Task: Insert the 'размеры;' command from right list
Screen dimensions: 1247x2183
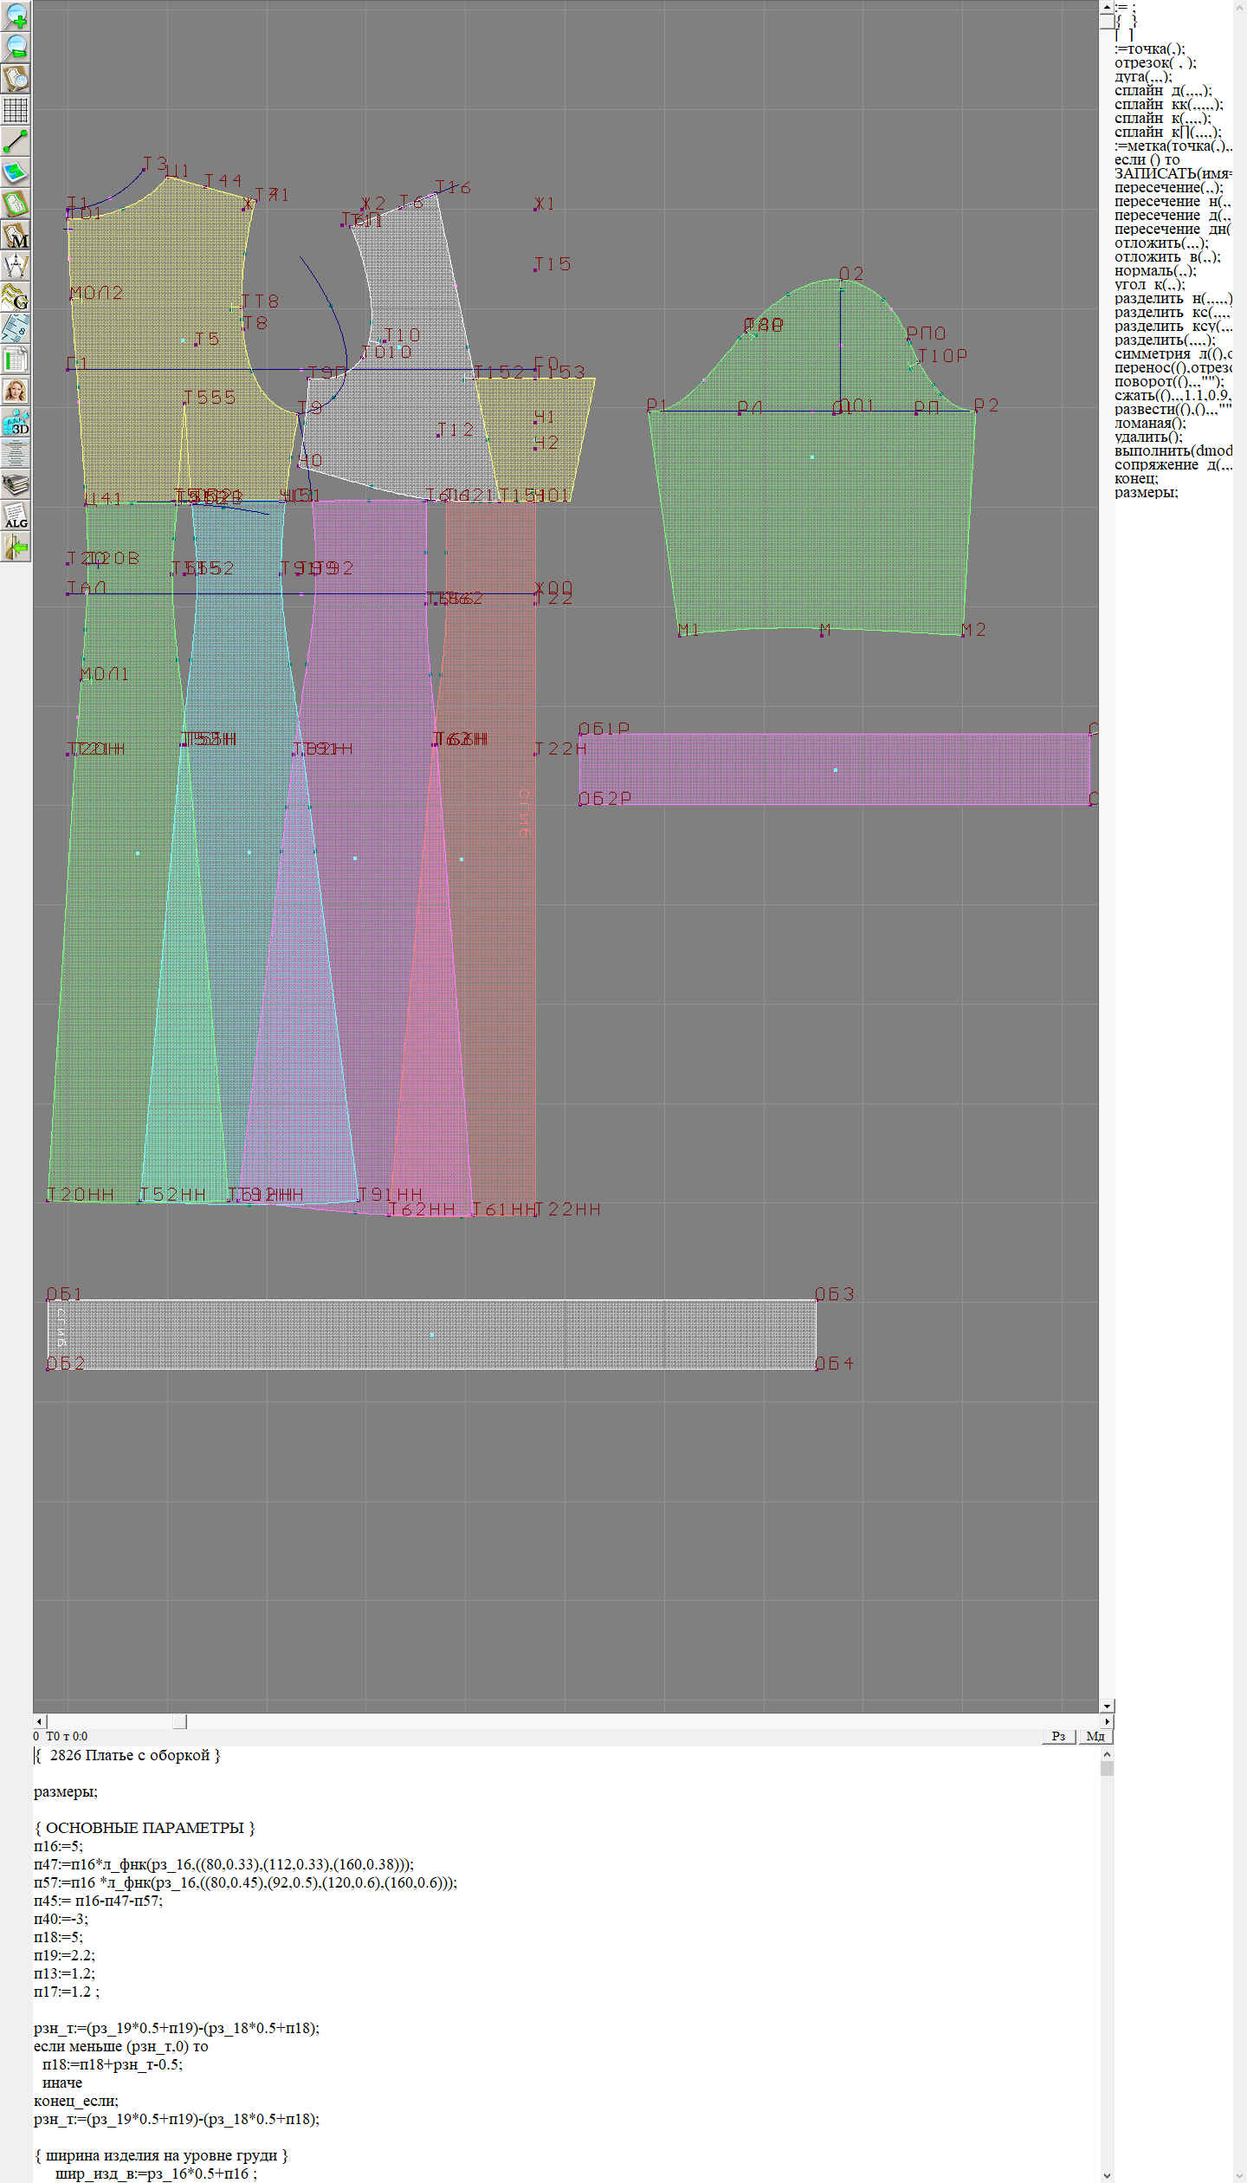Action: (x=1146, y=493)
